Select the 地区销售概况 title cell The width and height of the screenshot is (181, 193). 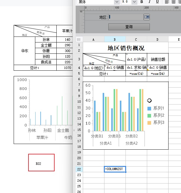click(x=126, y=48)
